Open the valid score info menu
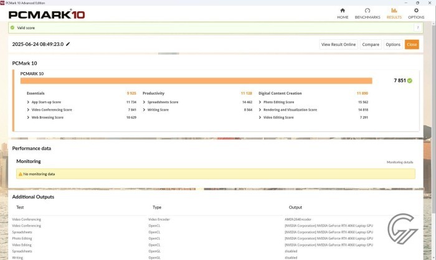The height and width of the screenshot is (260, 436). pyautogui.click(x=417, y=28)
